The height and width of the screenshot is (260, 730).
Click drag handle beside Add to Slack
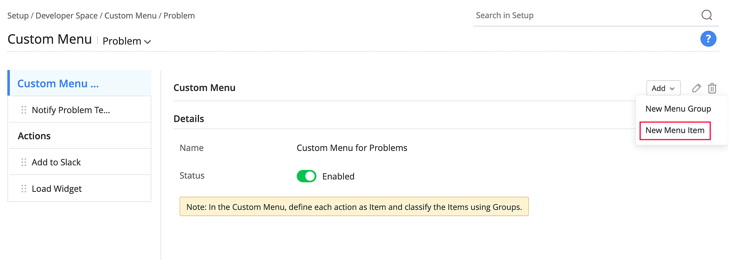[24, 162]
